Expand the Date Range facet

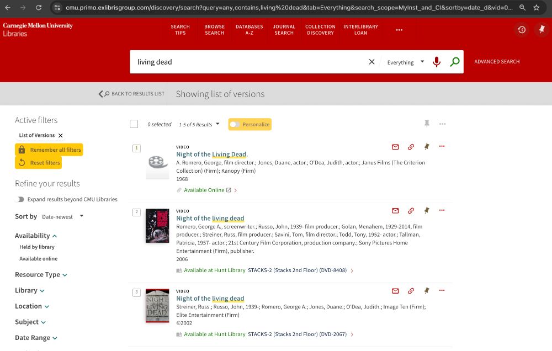point(36,338)
